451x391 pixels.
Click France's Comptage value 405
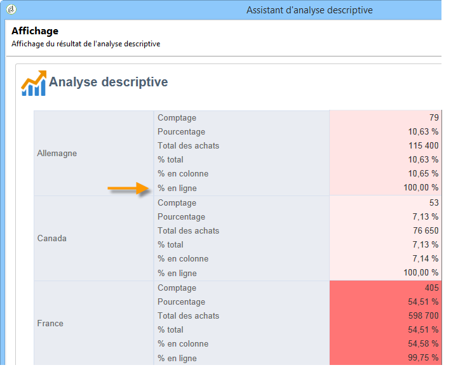point(431,288)
